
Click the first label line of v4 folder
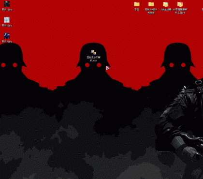point(180,10)
